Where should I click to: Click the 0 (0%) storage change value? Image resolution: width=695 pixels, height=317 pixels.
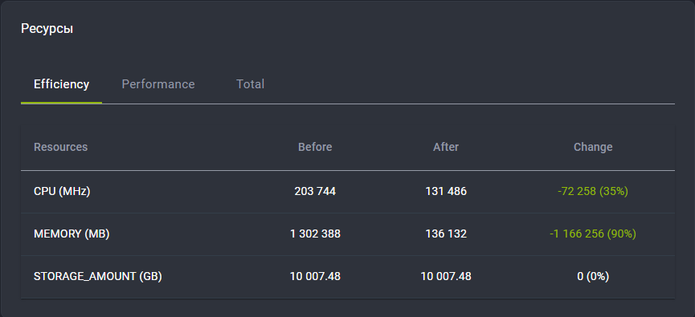(x=593, y=277)
